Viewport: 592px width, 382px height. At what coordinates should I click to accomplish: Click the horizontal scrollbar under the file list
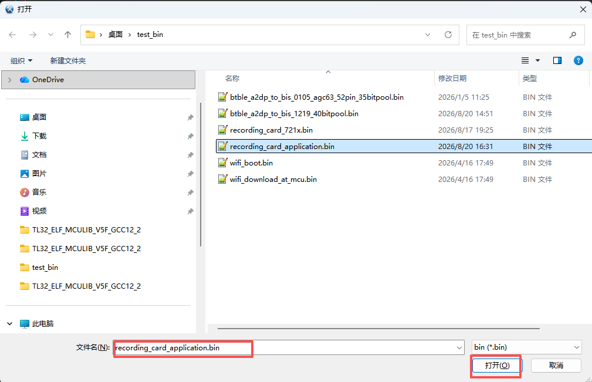[x=378, y=329]
